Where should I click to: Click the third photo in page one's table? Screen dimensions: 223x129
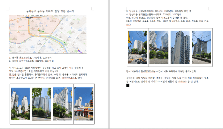tap(63, 104)
